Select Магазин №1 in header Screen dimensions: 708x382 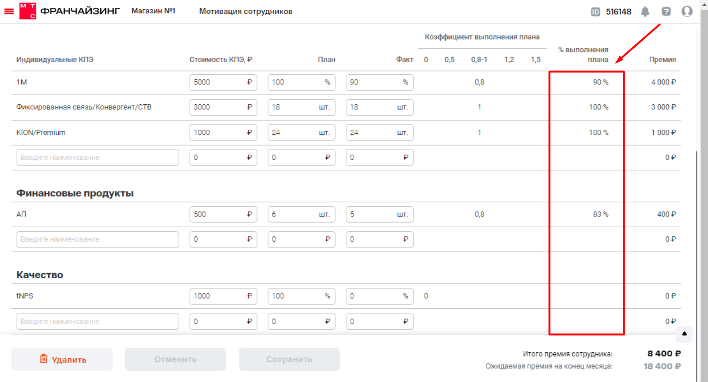[153, 11]
